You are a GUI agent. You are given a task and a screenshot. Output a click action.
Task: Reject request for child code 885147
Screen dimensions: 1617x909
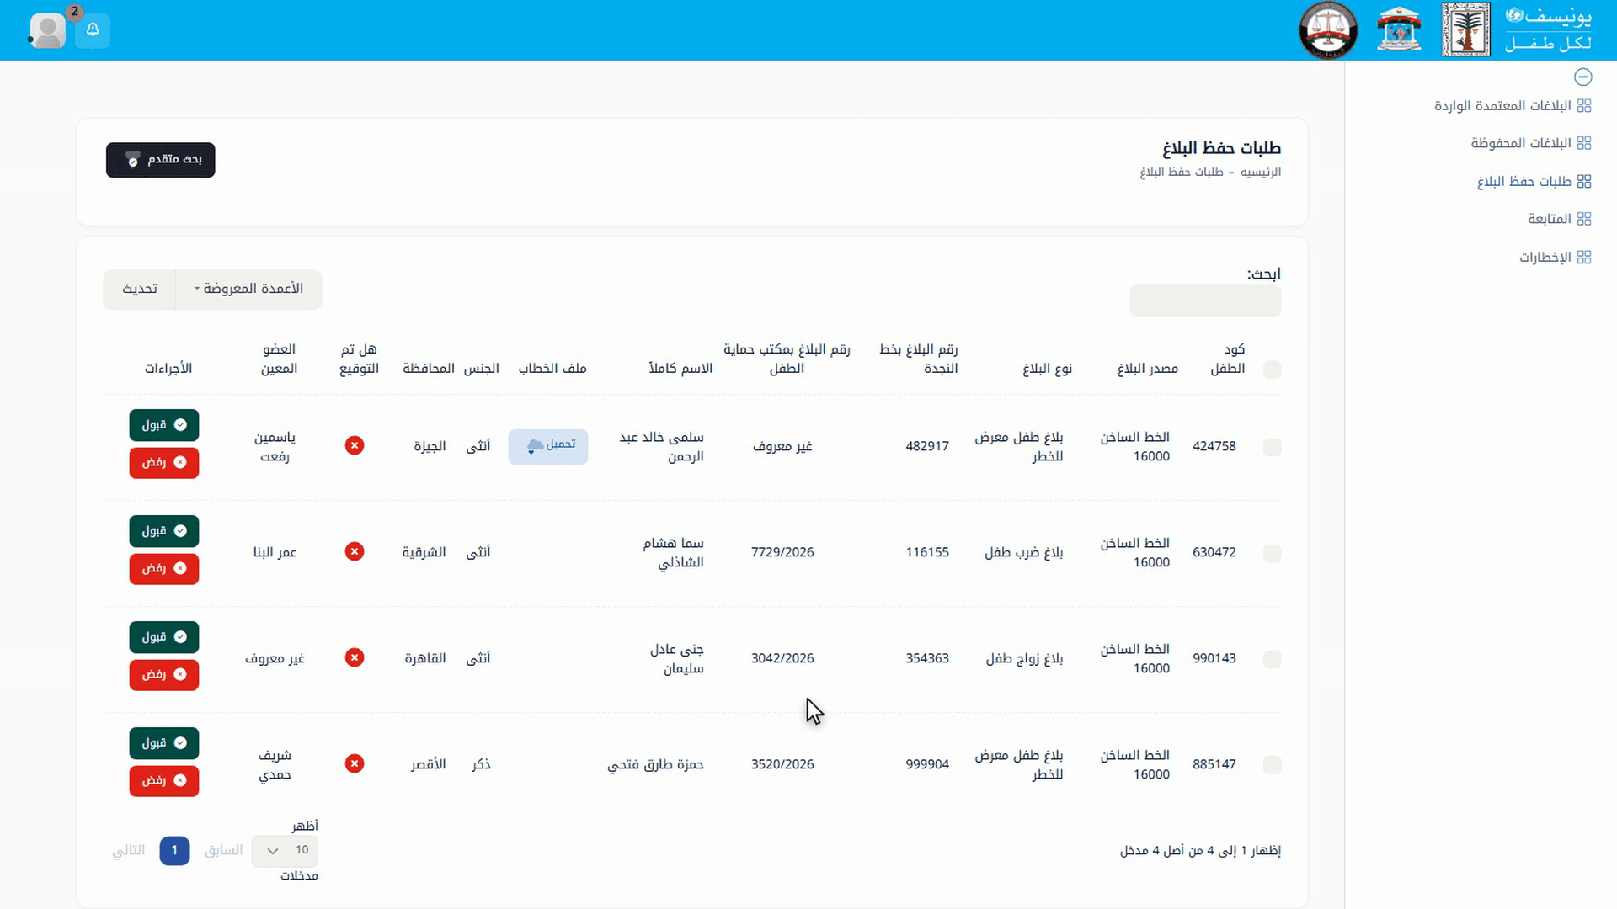pos(164,781)
